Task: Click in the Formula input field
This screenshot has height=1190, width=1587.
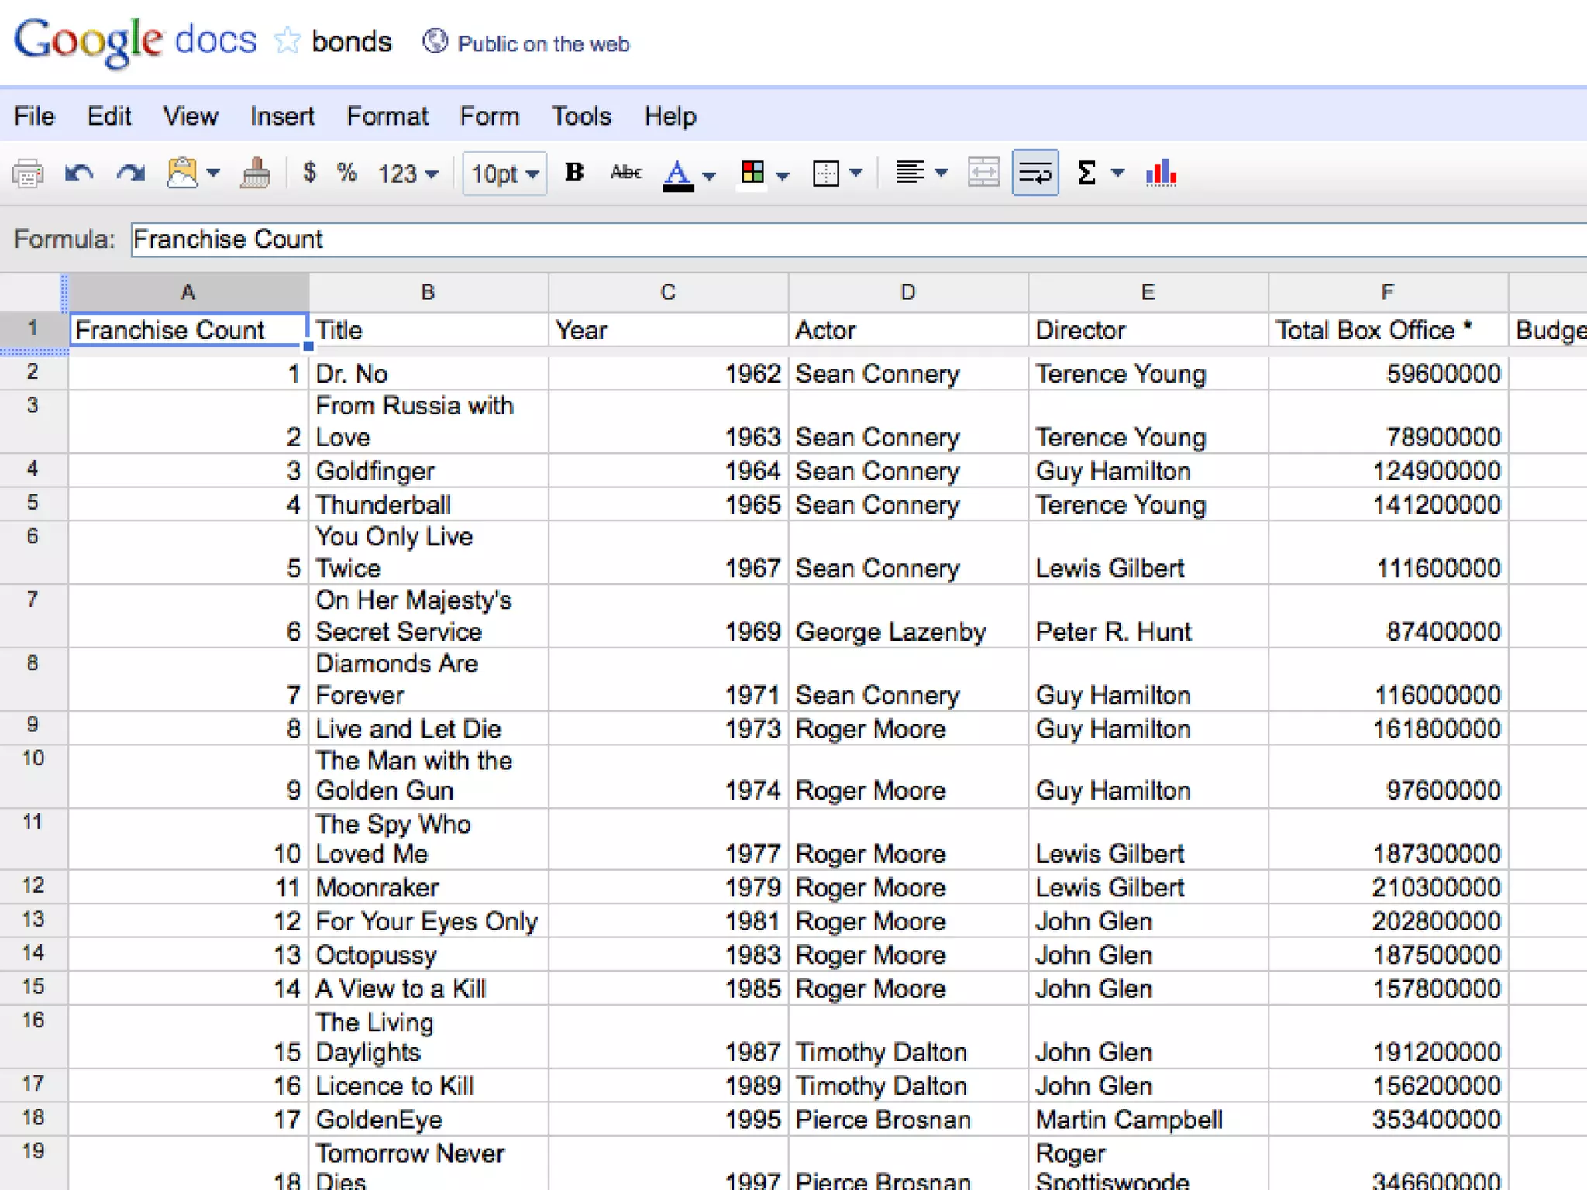Action: [x=852, y=239]
